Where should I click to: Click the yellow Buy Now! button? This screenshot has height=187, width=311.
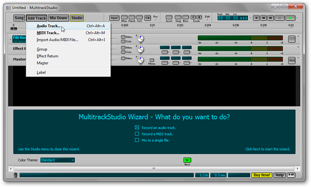262,175
